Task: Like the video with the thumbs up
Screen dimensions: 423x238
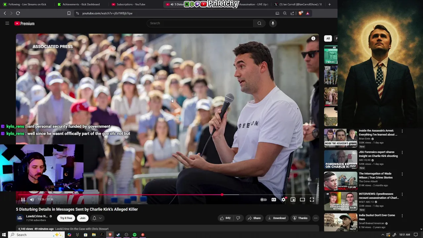Action: pos(225,218)
